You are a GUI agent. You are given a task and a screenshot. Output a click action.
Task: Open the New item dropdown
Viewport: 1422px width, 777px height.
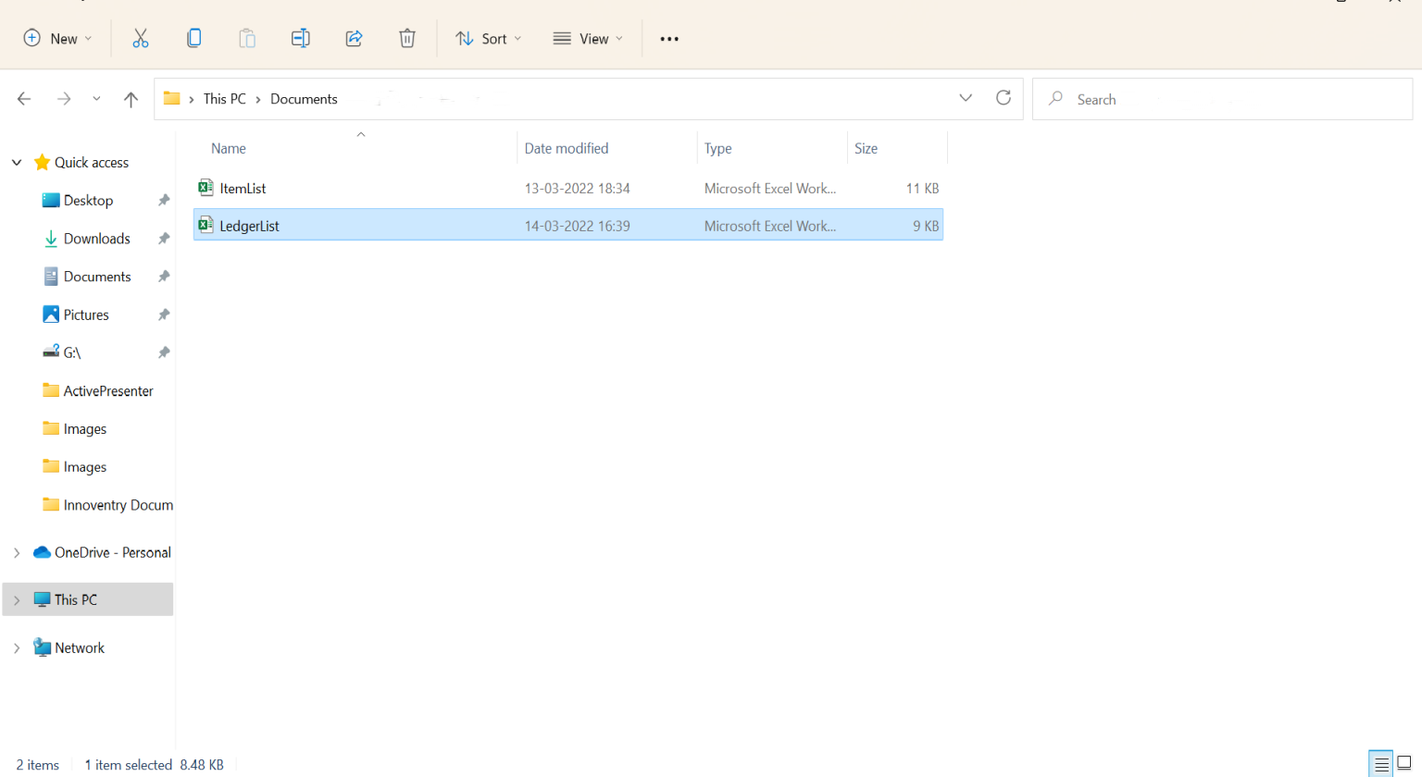point(57,38)
